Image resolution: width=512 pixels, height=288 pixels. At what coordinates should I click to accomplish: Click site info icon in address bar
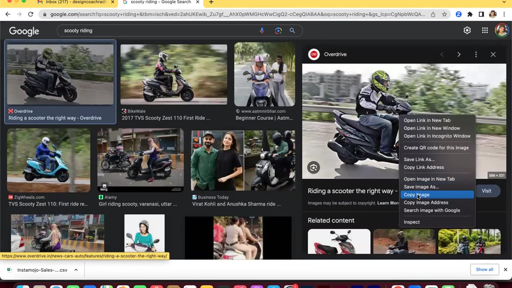pos(44,14)
